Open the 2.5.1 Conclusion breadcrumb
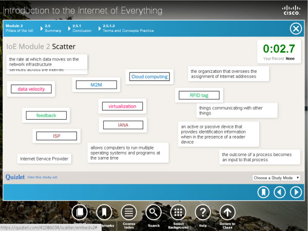Image resolution: width=308 pixels, height=231 pixels. pyautogui.click(x=82, y=28)
